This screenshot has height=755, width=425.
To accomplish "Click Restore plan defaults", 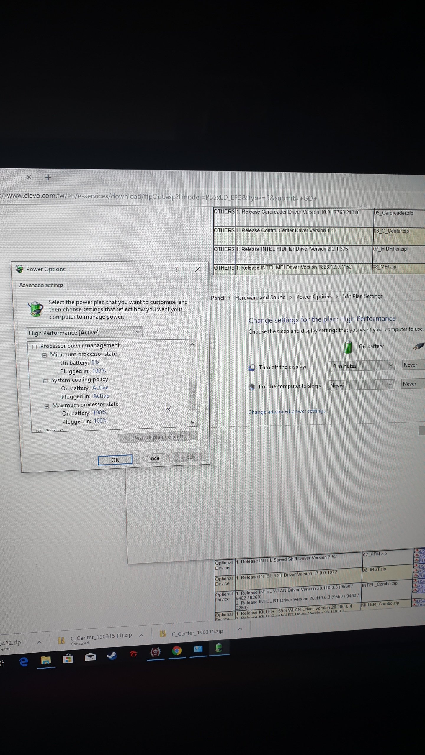I will point(158,437).
